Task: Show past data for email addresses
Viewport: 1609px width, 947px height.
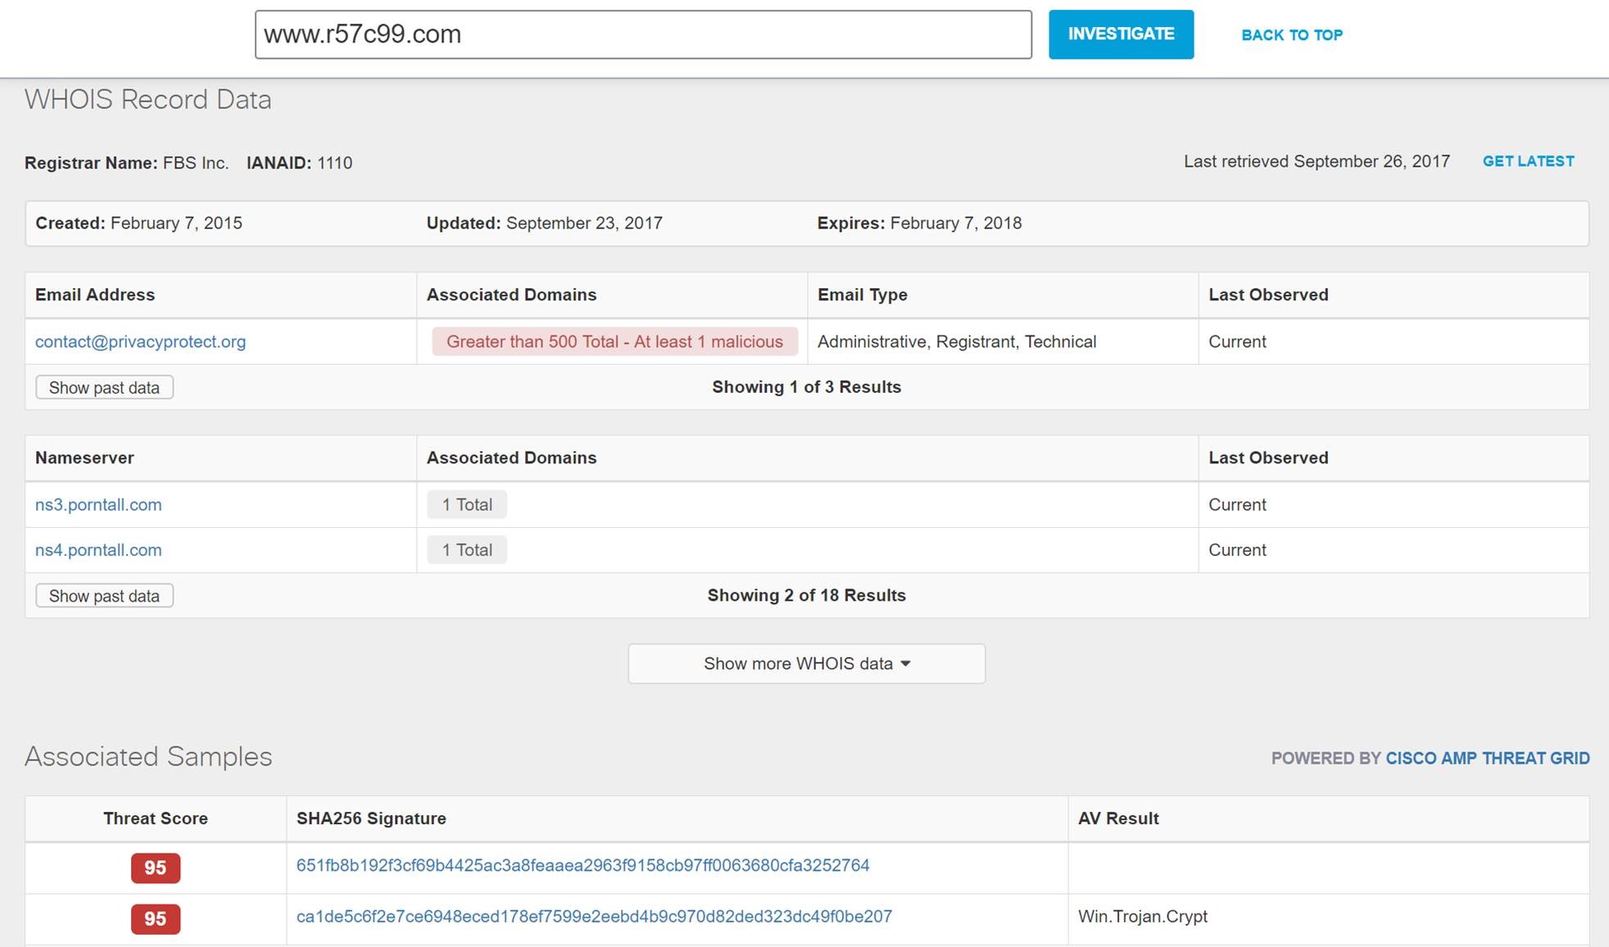Action: coord(104,387)
